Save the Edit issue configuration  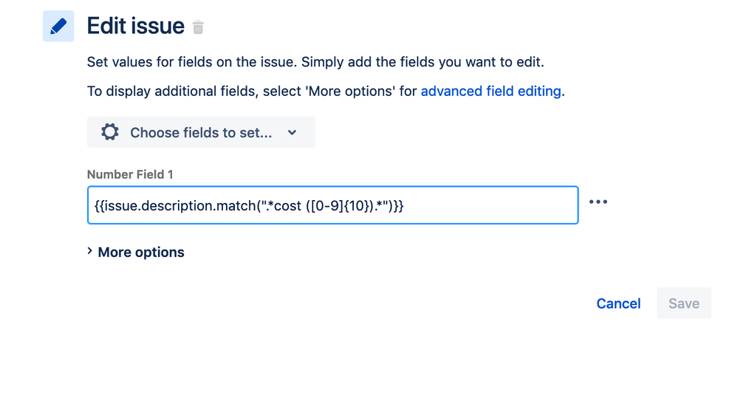(684, 303)
